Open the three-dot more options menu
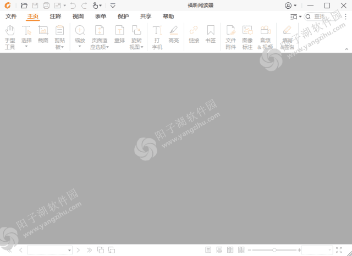This screenshot has height=256, width=352. [346, 16]
